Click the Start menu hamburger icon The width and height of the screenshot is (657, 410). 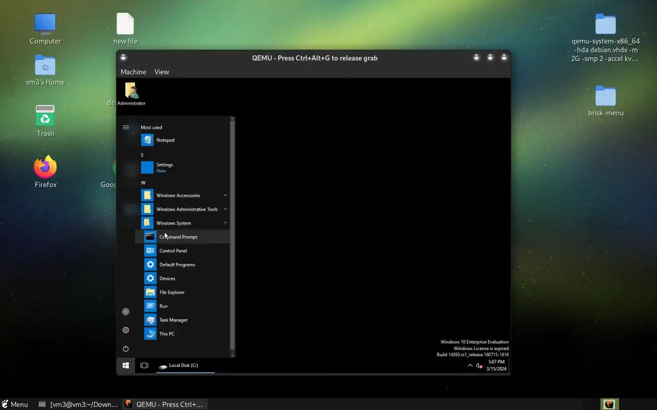126,127
